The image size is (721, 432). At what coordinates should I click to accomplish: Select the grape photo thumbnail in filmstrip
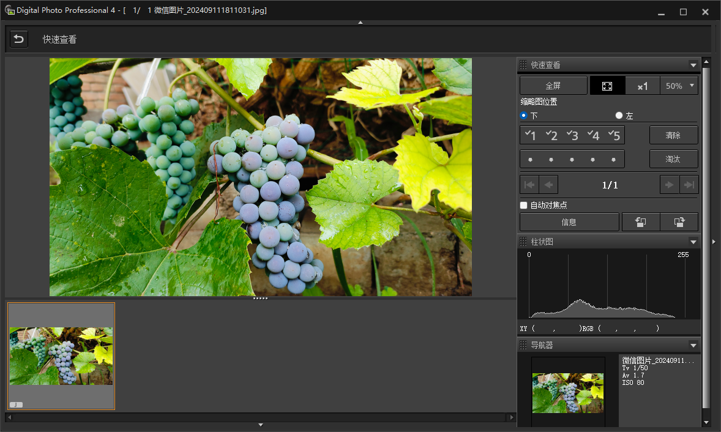click(61, 356)
